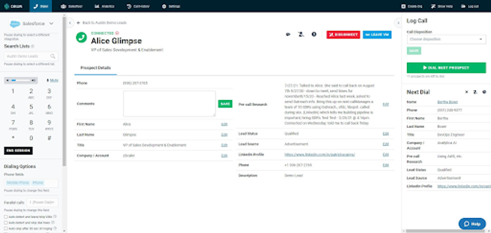The image size is (491, 233).
Task: Edit the Title field
Action: pyautogui.click(x=224, y=145)
